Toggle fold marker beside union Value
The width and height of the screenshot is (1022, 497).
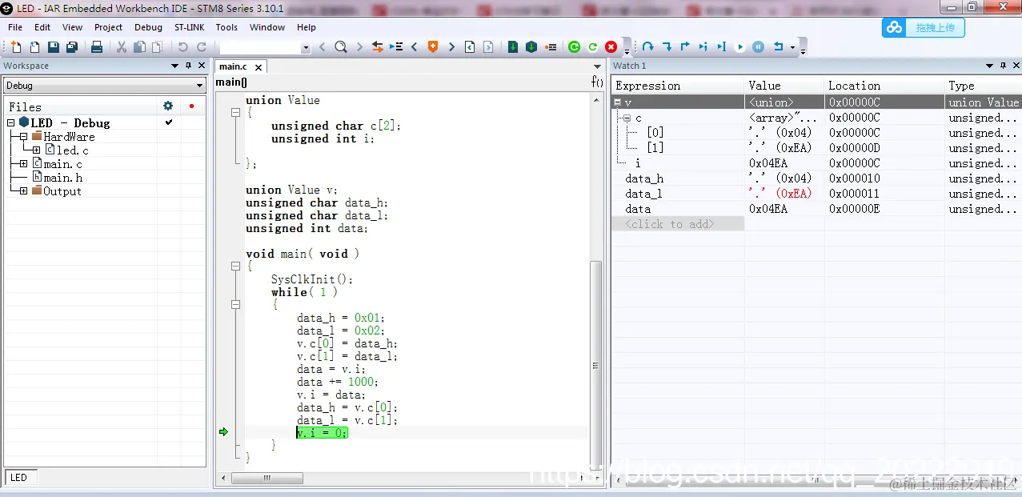pos(235,113)
